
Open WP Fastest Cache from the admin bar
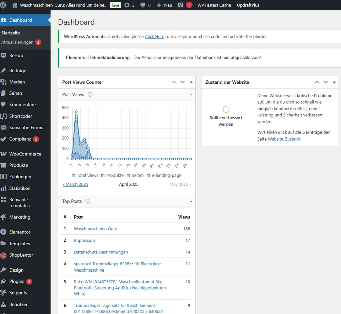pyautogui.click(x=214, y=5)
